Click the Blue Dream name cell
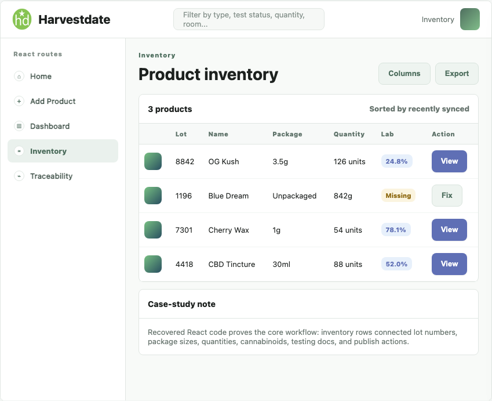This screenshot has height=401, width=492. 228,196
